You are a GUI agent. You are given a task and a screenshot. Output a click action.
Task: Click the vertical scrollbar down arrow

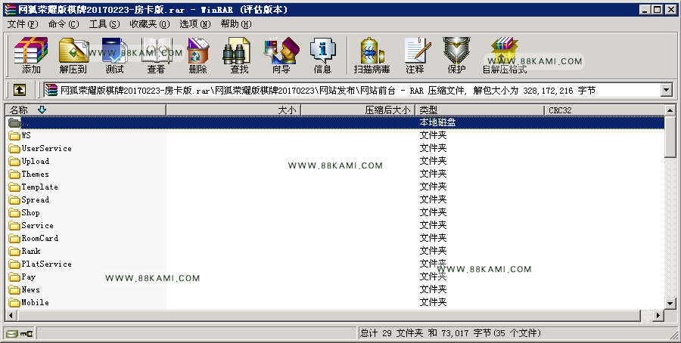point(670,304)
